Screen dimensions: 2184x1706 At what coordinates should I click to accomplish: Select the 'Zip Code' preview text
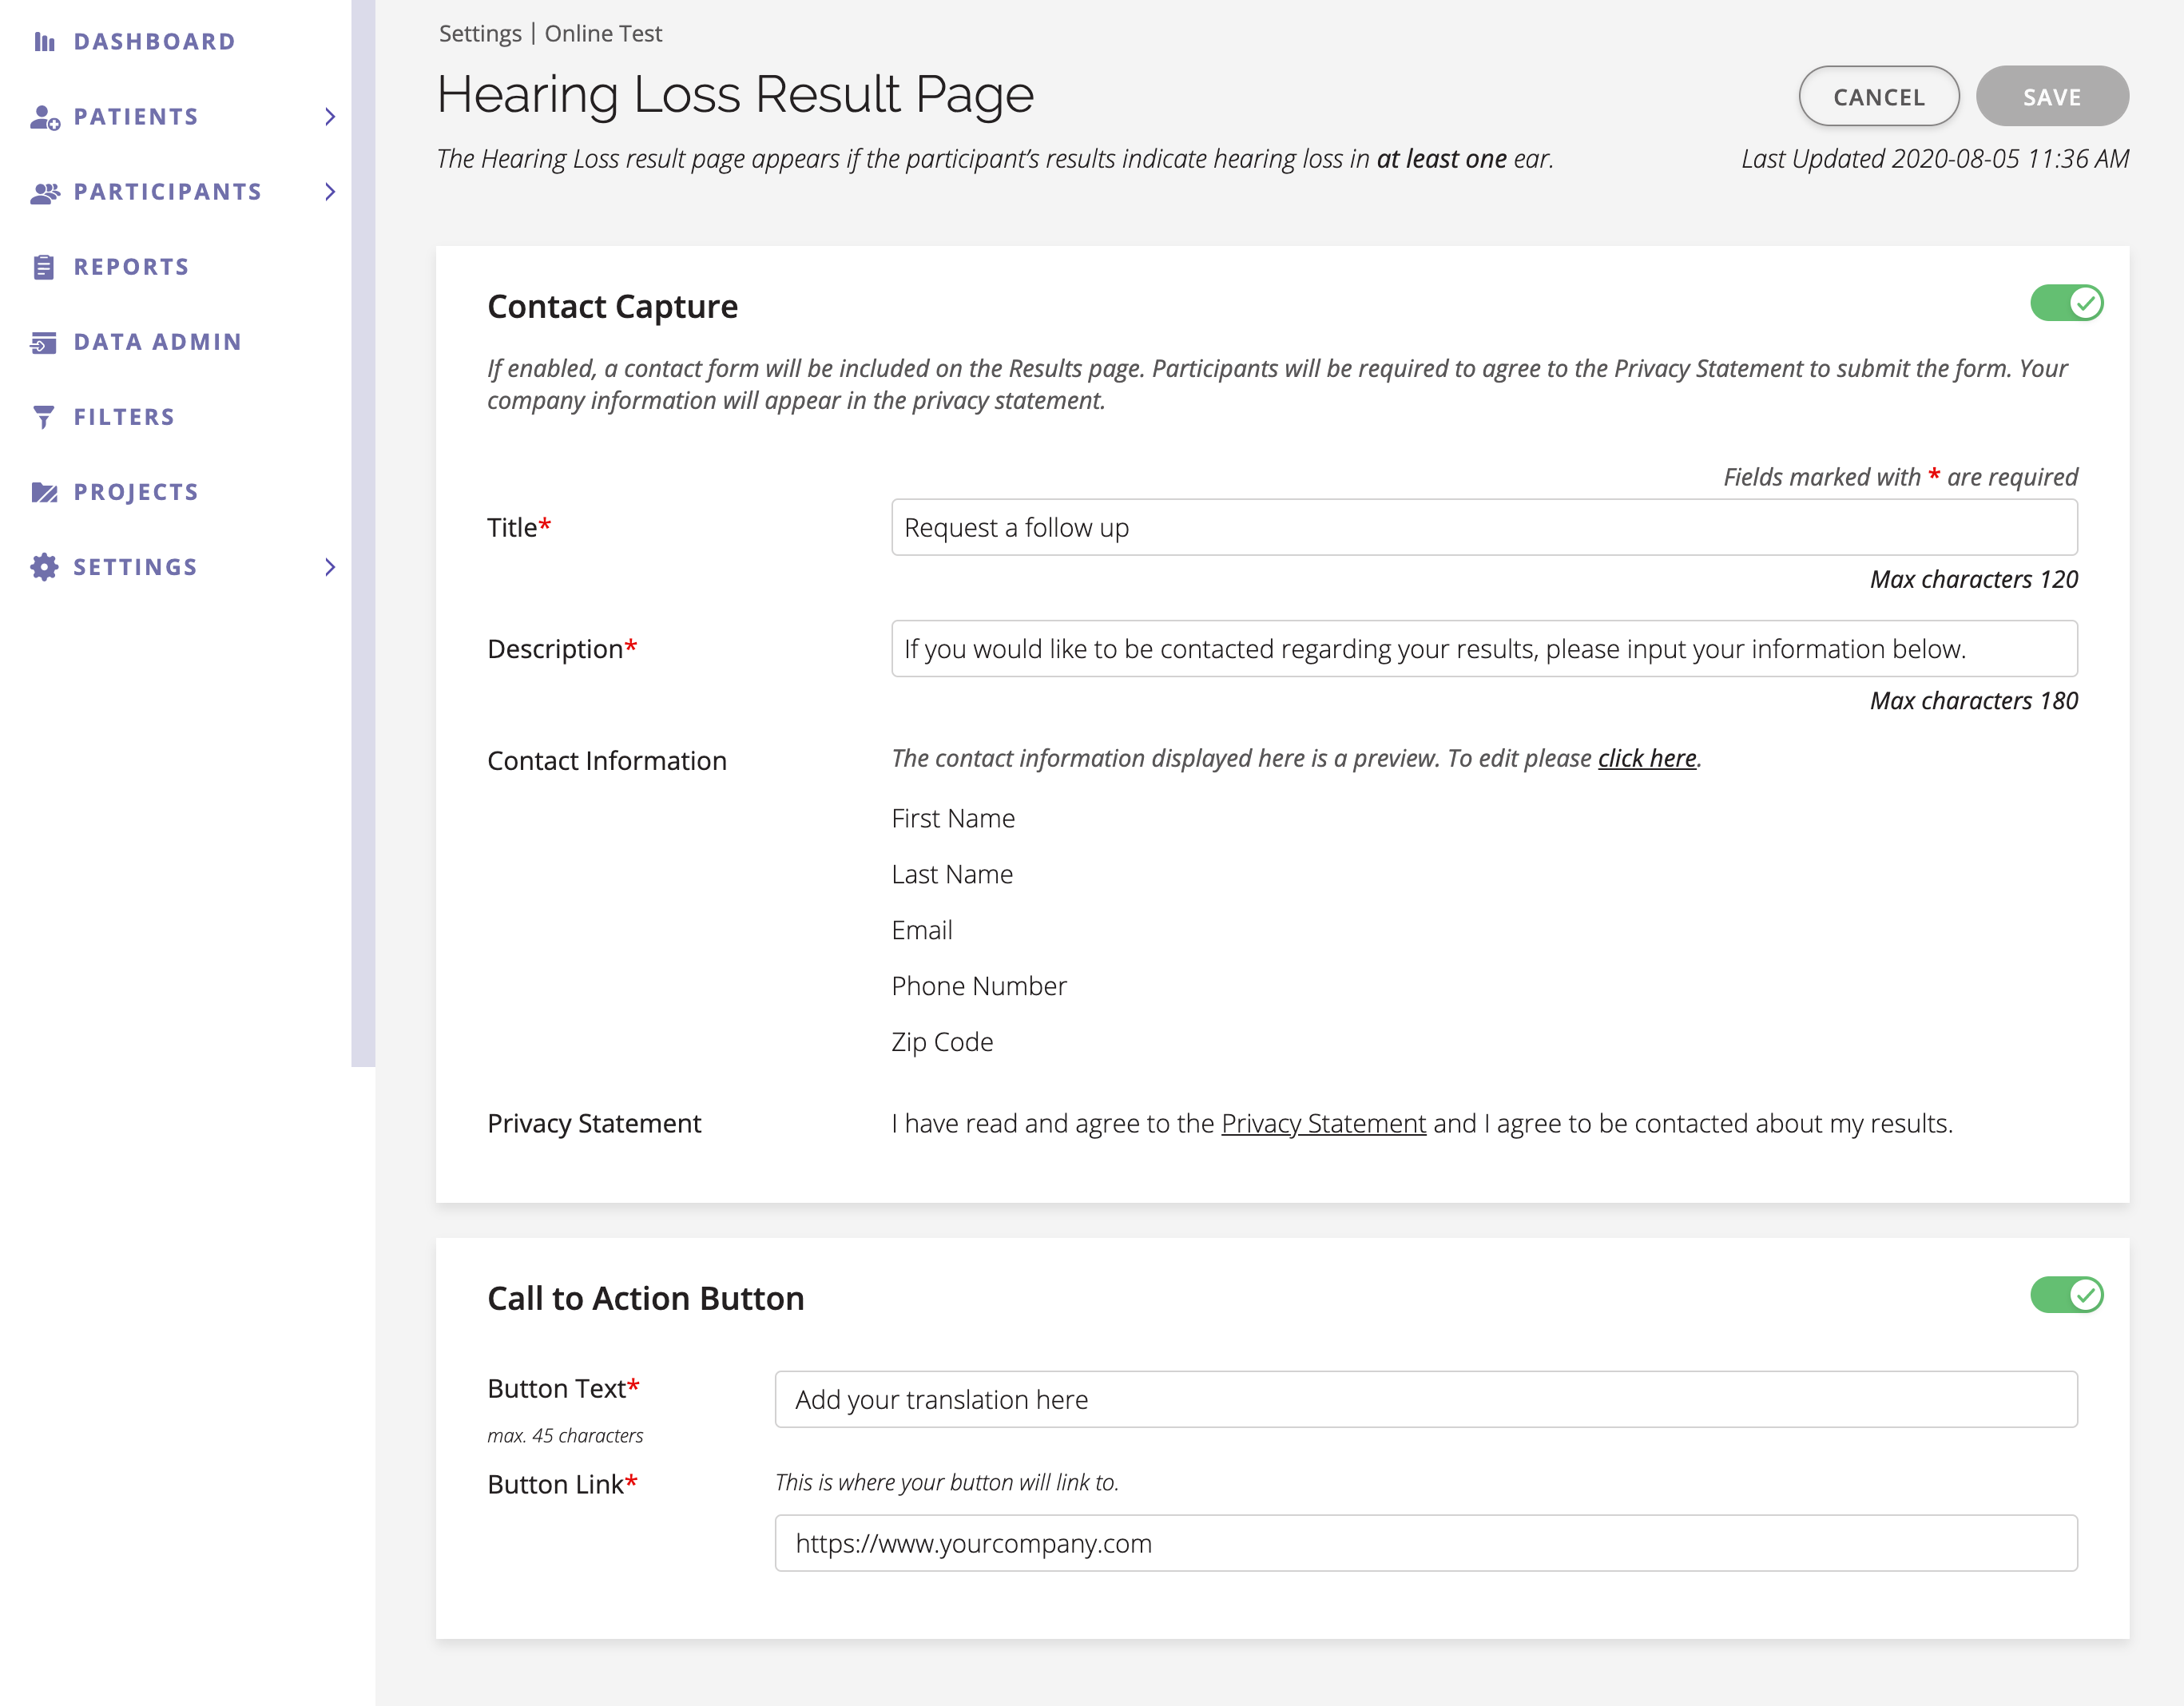coord(942,1042)
